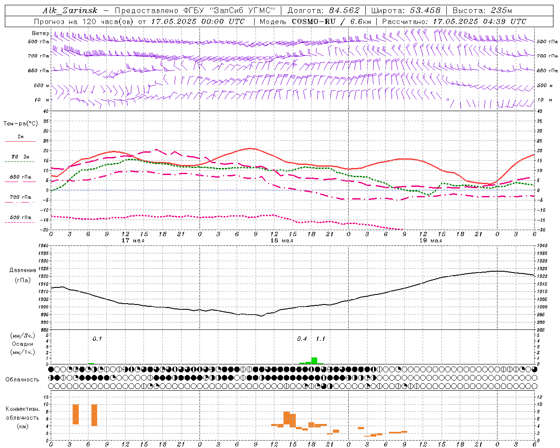Click the 1.1 precipitation value
The image size is (560, 448).
coord(320,339)
